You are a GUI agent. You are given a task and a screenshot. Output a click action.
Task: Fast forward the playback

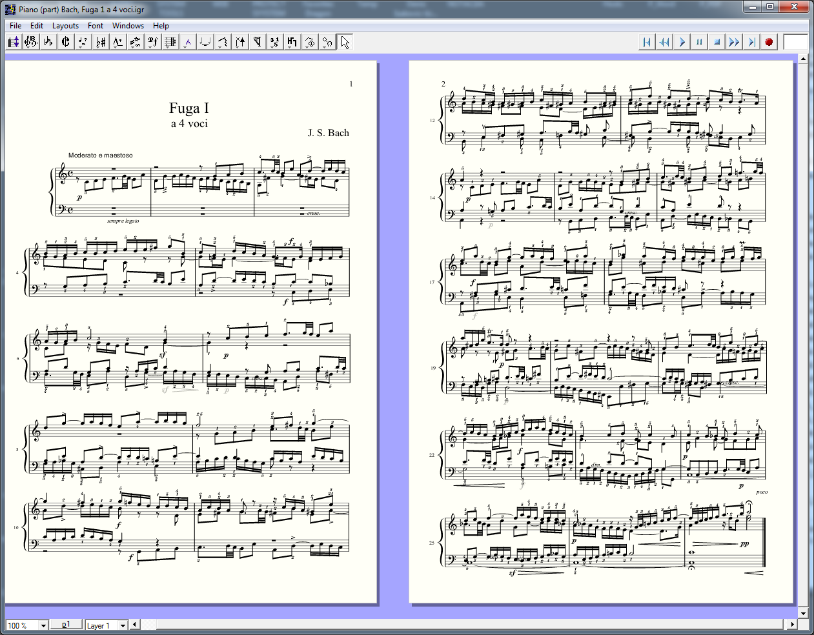[734, 42]
